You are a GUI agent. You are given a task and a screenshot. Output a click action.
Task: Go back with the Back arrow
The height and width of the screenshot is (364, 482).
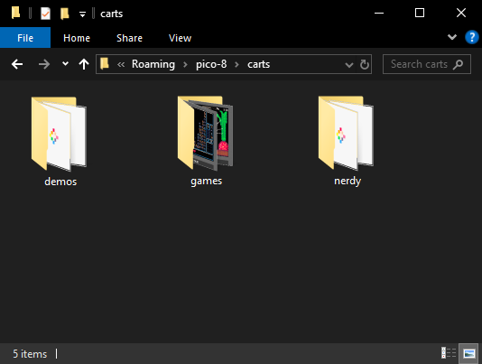(17, 64)
